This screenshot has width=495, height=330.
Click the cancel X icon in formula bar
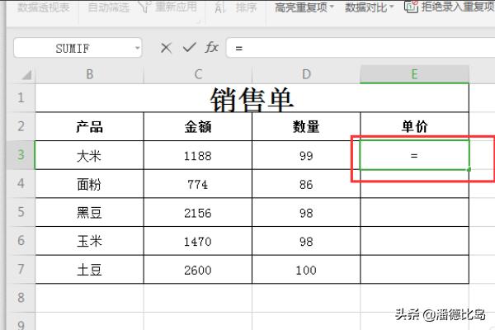(x=166, y=48)
